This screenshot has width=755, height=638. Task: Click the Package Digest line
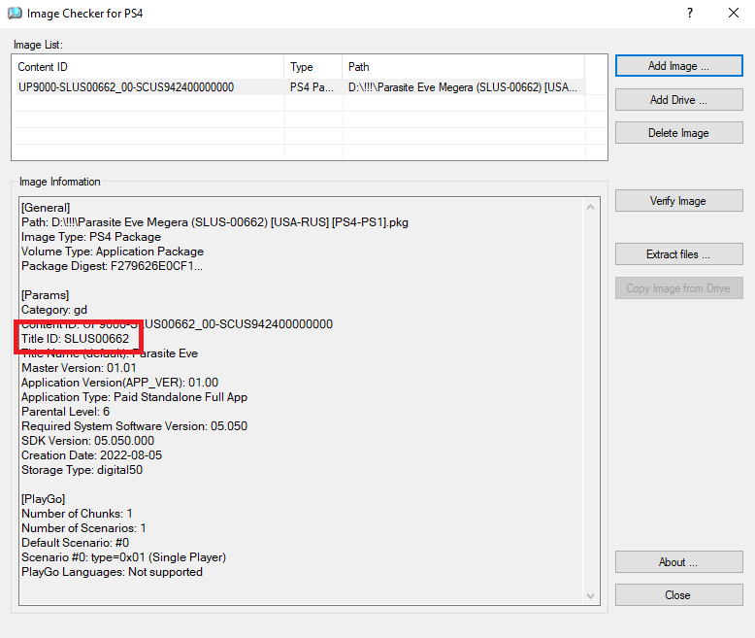tap(112, 266)
